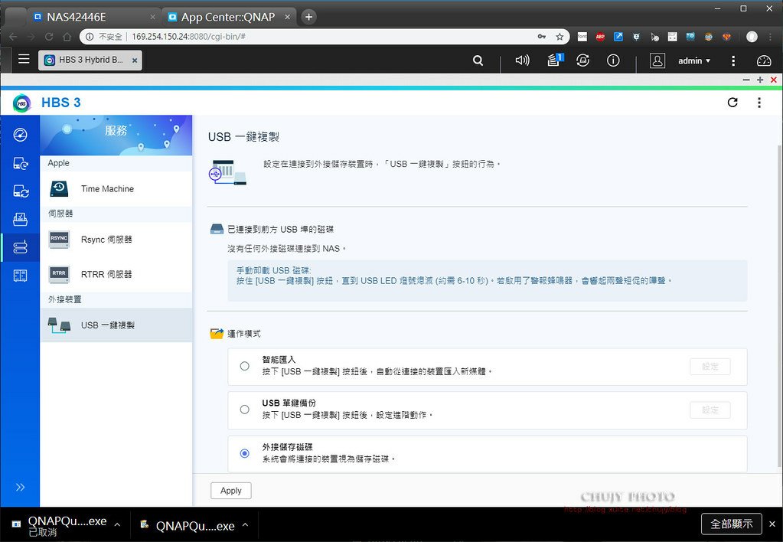Click the 設定 button for 智能匯入

coord(710,367)
